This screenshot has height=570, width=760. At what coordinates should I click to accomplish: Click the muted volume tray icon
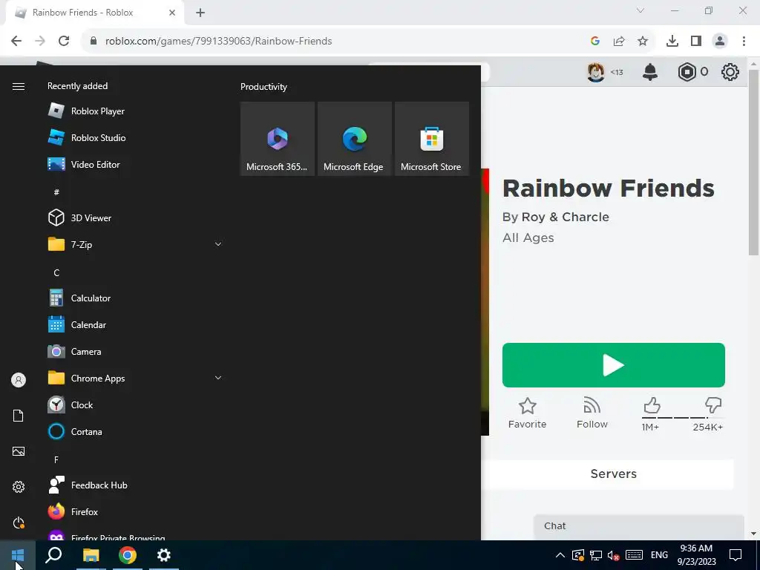[614, 555]
